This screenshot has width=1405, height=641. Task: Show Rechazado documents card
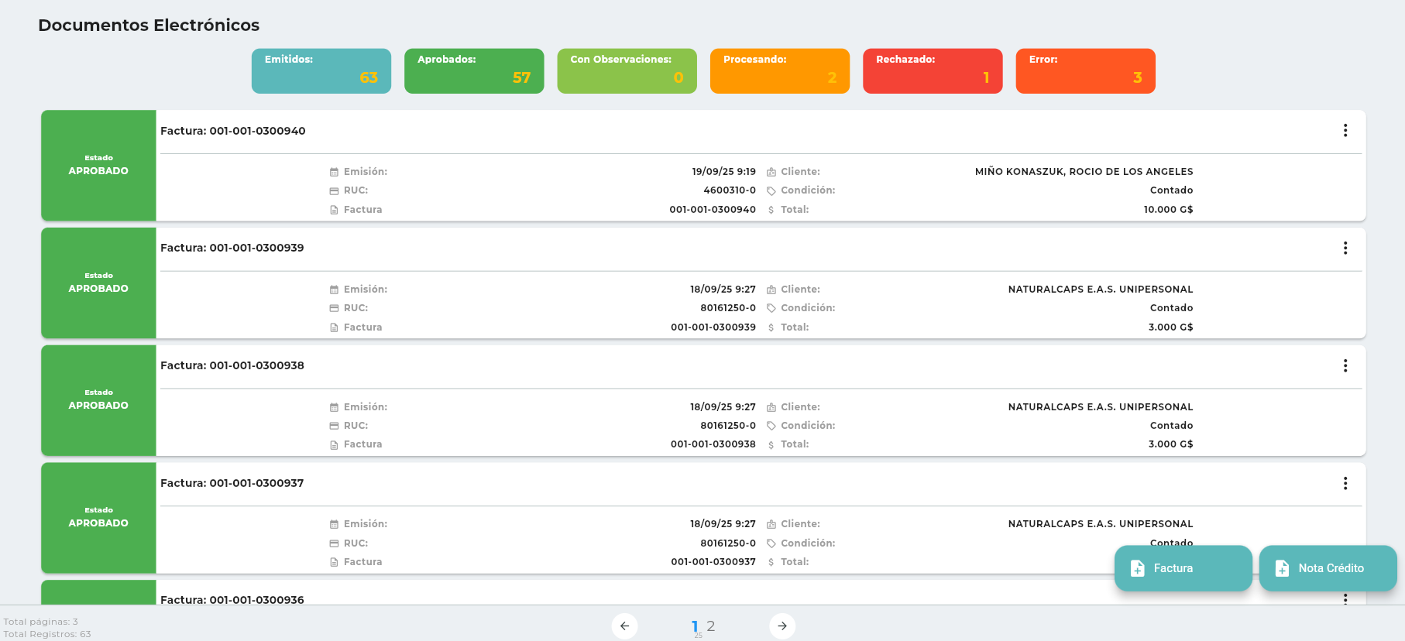tap(933, 71)
